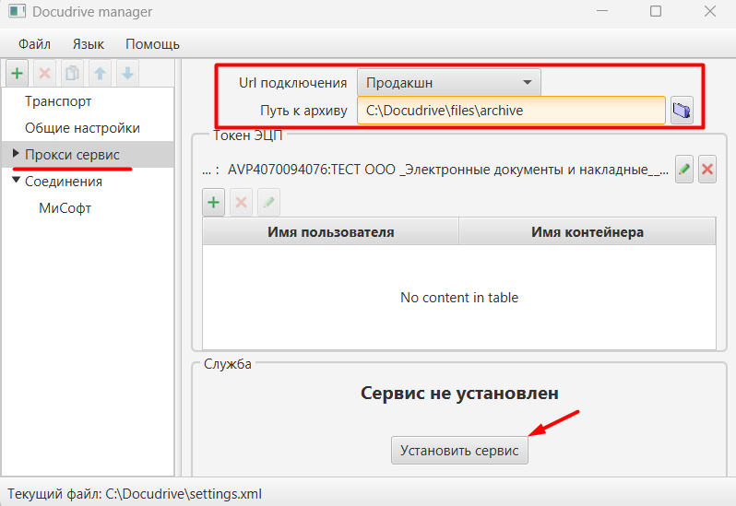Image resolution: width=736 pixels, height=506 pixels.
Task: Click the Установить сервис button
Action: [x=459, y=450]
